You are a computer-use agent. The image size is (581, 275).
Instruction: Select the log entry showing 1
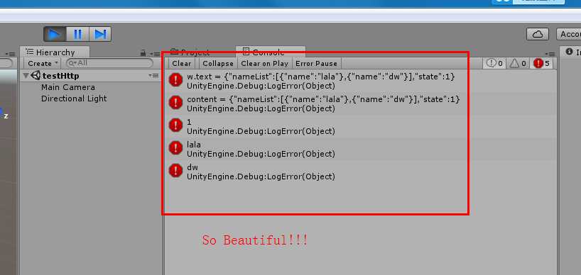click(x=361, y=126)
